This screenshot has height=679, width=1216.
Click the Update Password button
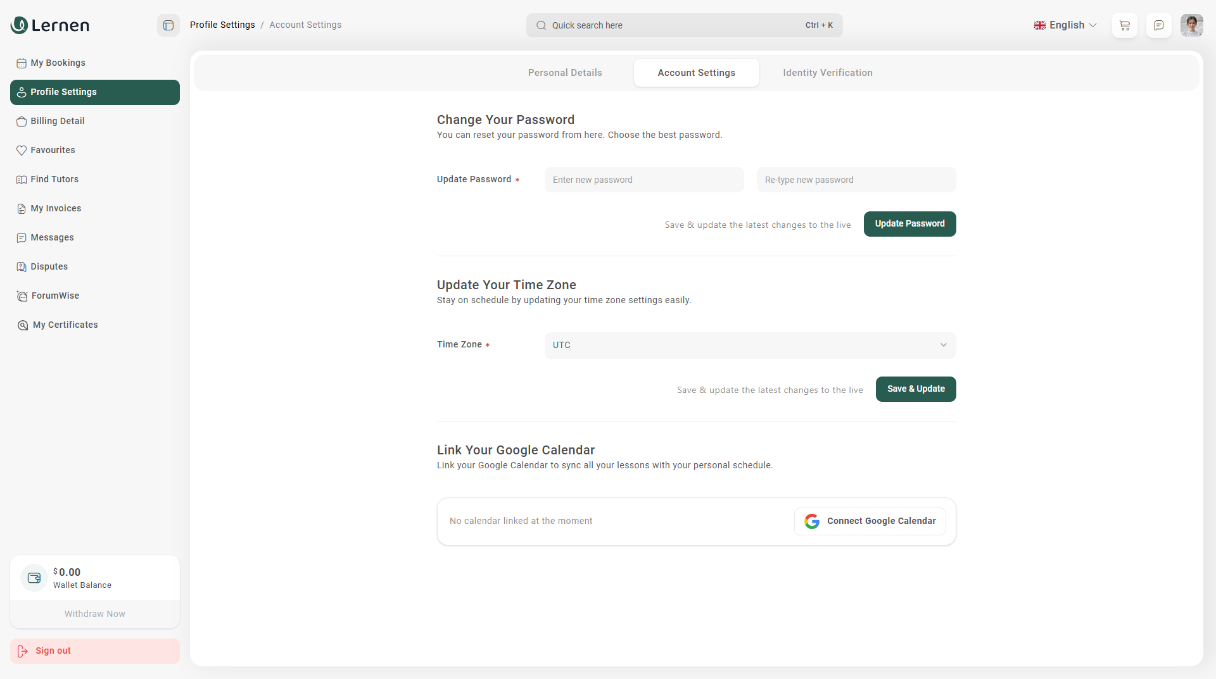pyautogui.click(x=909, y=224)
